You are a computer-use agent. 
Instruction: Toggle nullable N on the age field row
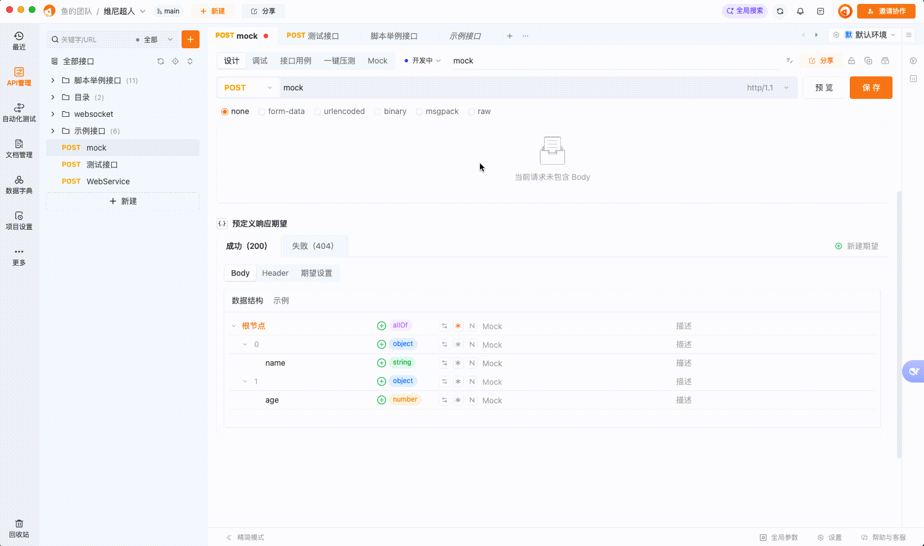pos(472,400)
